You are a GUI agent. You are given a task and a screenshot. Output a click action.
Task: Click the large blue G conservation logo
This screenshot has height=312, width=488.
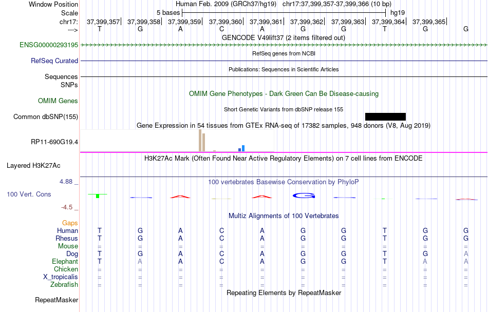[304, 196]
